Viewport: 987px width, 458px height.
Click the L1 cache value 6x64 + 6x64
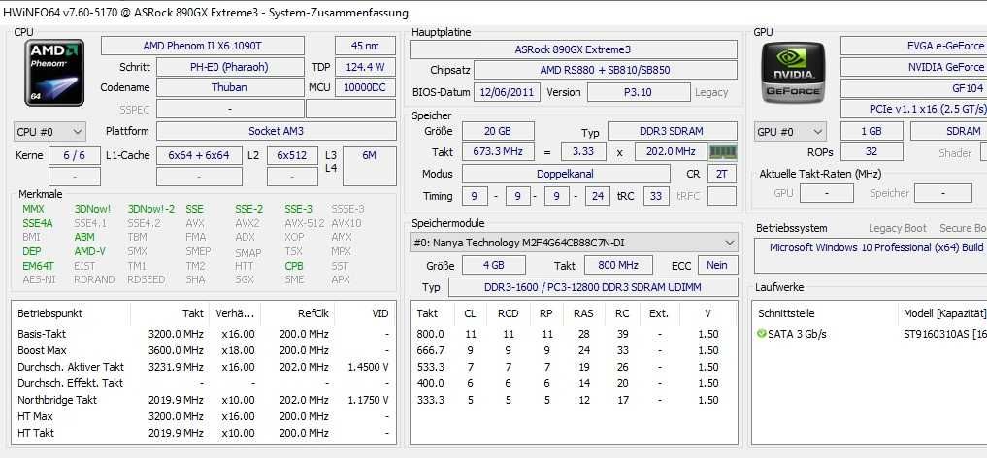click(x=199, y=155)
